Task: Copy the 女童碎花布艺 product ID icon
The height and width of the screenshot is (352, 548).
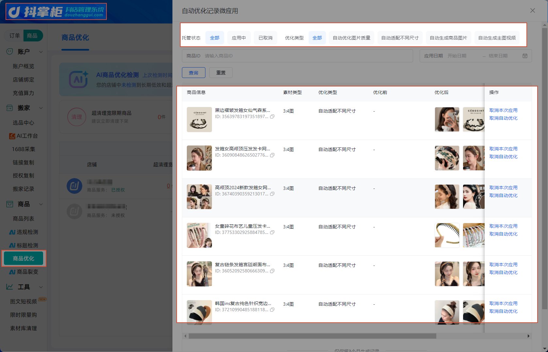Action: 272,232
